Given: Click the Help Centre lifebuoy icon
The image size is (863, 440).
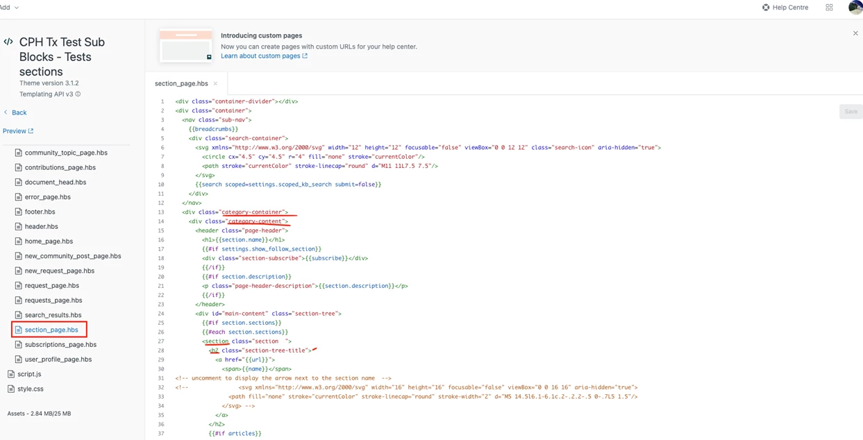Looking at the screenshot, I should (766, 8).
